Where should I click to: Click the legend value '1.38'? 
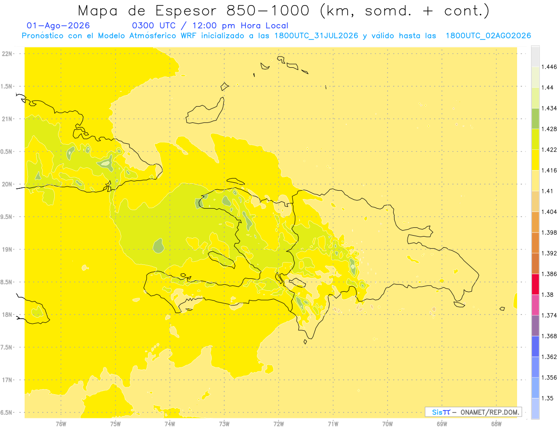(x=548, y=295)
